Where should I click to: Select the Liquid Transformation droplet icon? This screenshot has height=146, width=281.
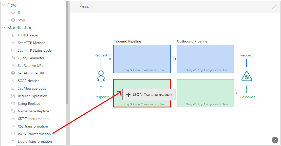[13, 141]
